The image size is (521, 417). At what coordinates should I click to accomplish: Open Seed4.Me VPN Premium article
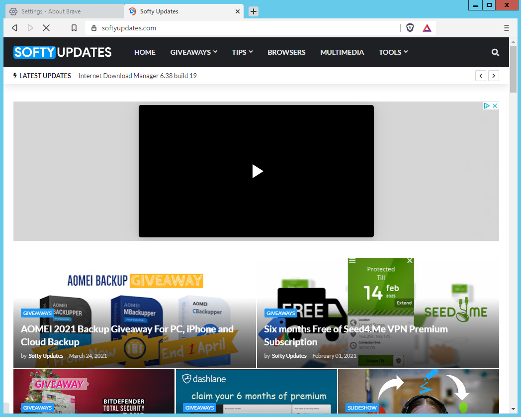pos(355,335)
